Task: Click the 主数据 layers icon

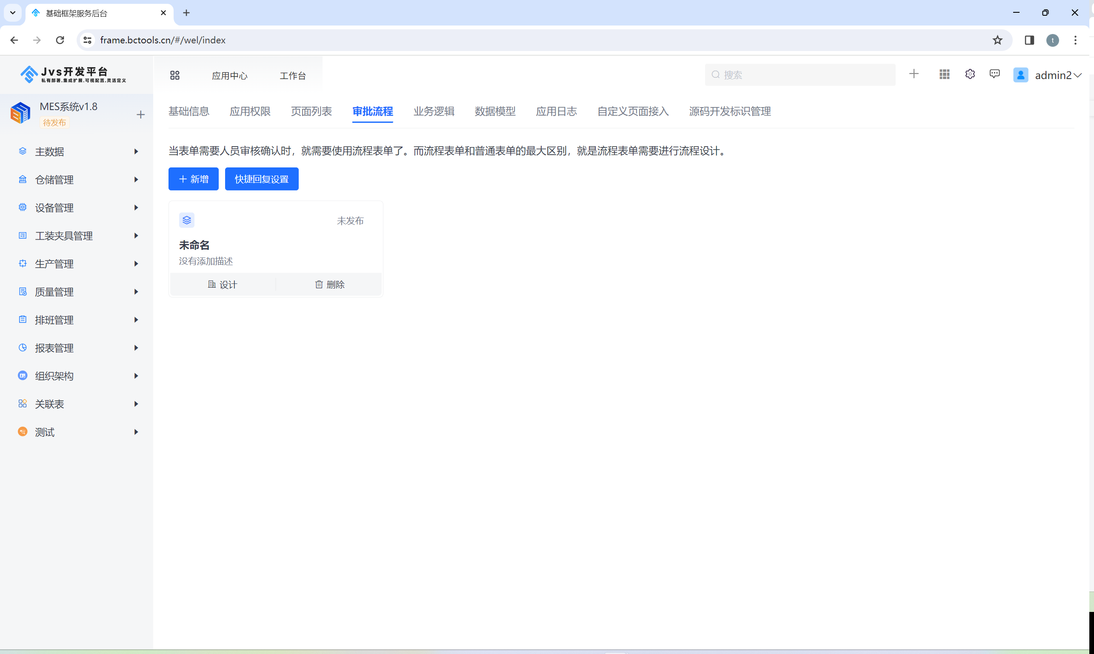Action: click(x=23, y=151)
